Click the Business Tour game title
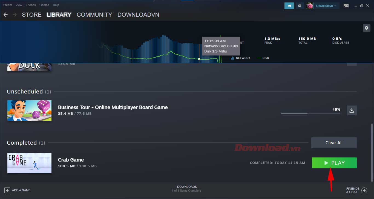 click(x=113, y=107)
